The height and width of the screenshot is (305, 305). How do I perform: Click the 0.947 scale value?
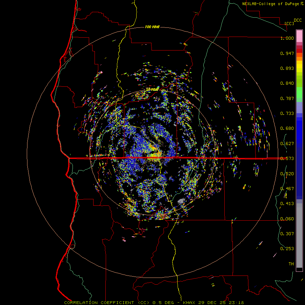287,53
